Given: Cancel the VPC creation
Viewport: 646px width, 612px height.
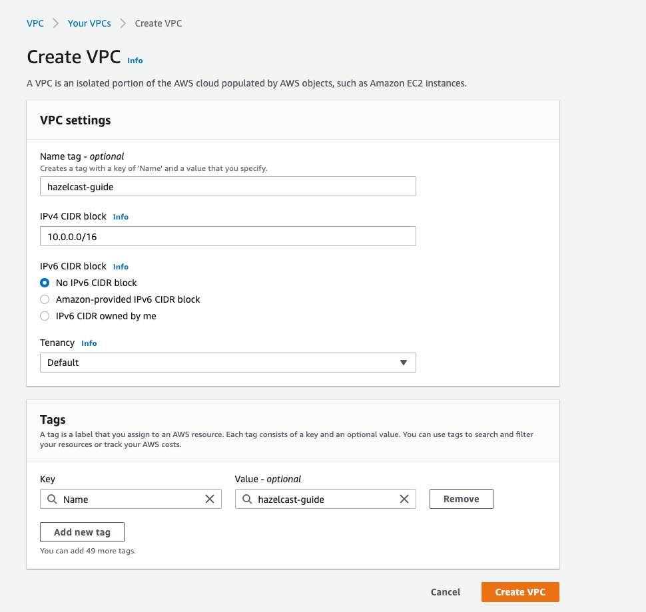Looking at the screenshot, I should [x=445, y=591].
